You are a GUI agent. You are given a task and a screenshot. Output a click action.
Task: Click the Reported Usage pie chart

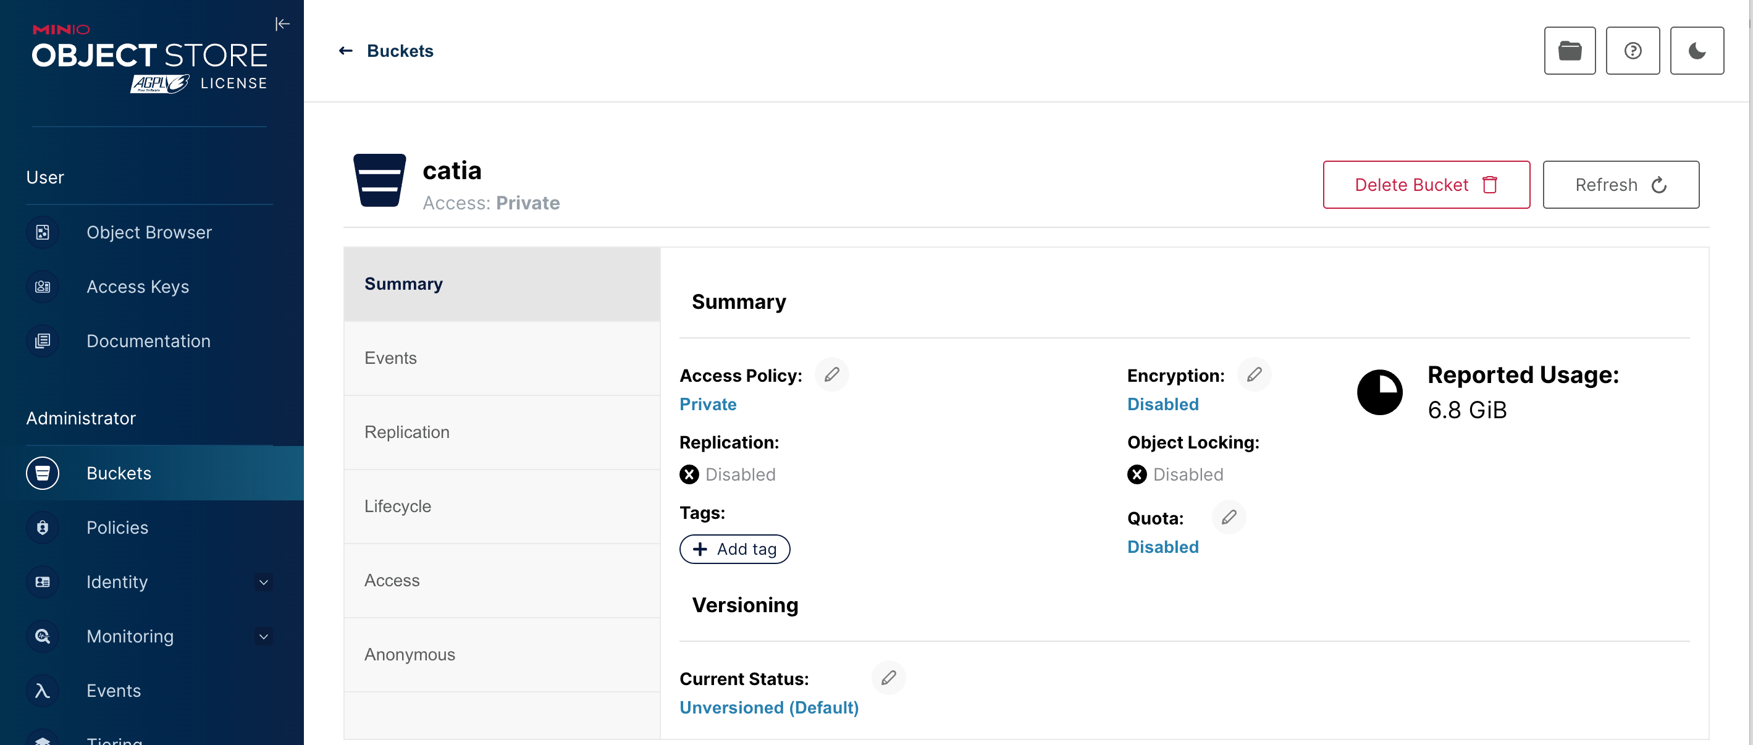[x=1379, y=392]
